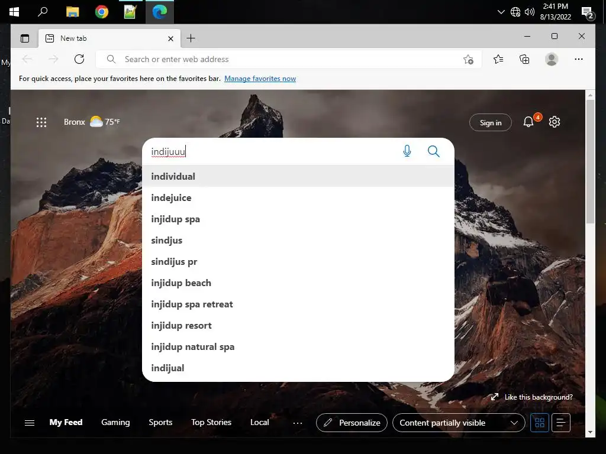The image size is (606, 454).
Task: Choose the indejuice suggestion
Action: coord(298,197)
